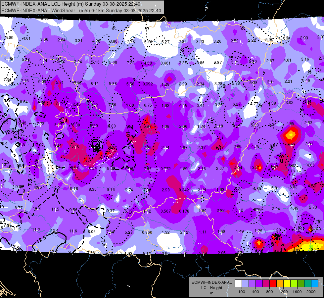
Task: Click the legend label 800
Action: (x=269, y=292)
